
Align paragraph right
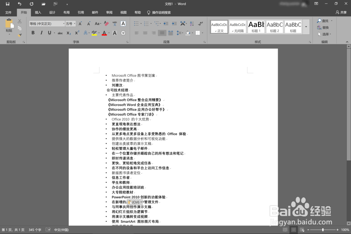(154, 33)
